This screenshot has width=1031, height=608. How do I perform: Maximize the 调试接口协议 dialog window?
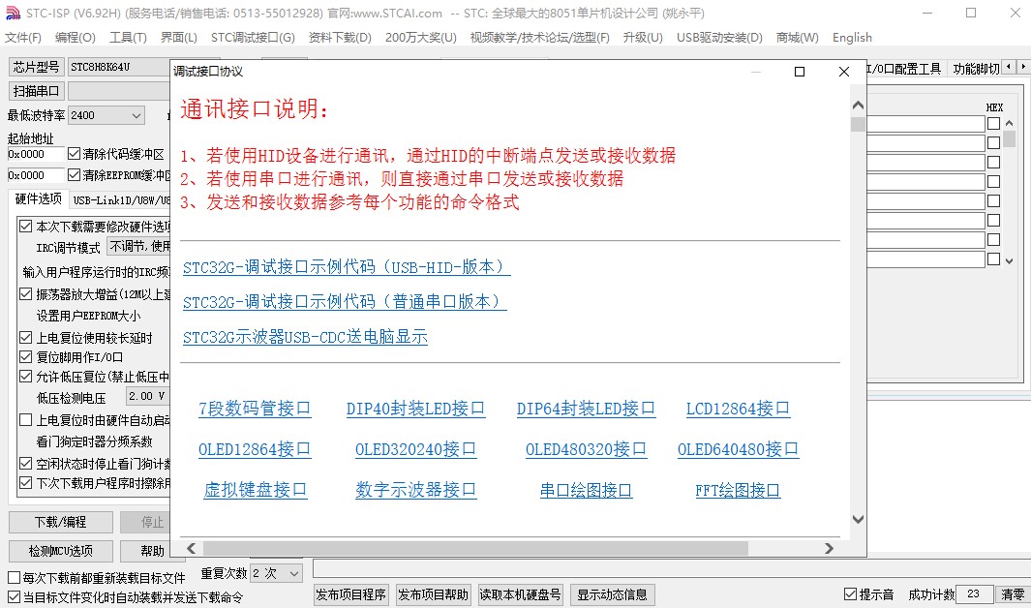800,72
